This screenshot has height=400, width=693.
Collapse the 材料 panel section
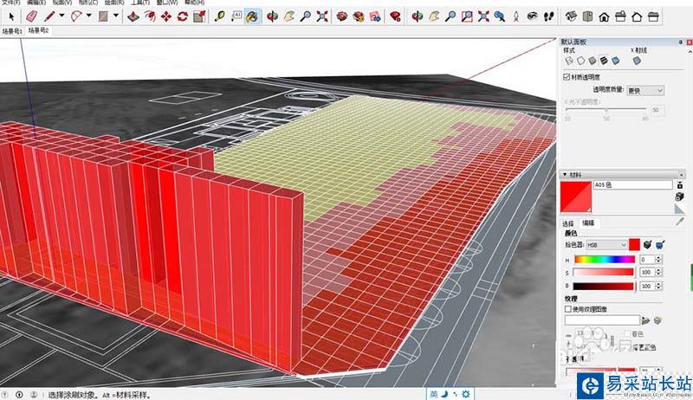click(565, 175)
